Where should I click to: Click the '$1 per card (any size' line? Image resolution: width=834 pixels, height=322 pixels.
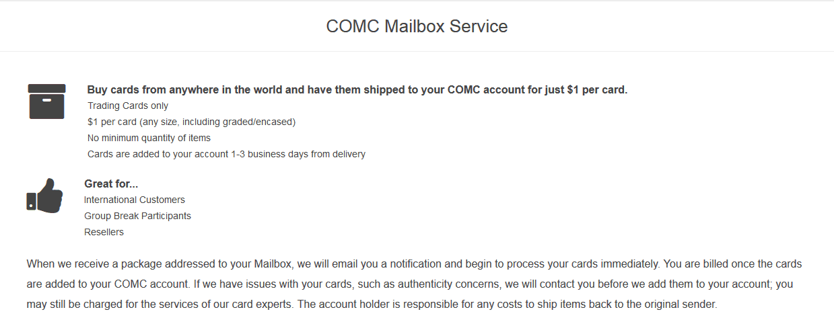tap(192, 122)
